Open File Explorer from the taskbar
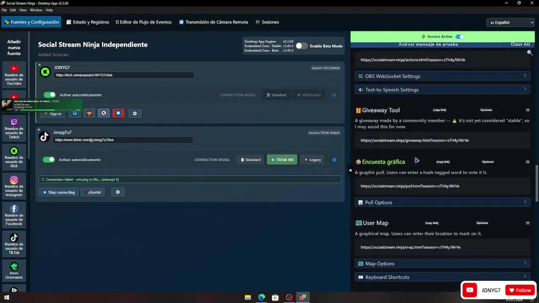 (248, 298)
